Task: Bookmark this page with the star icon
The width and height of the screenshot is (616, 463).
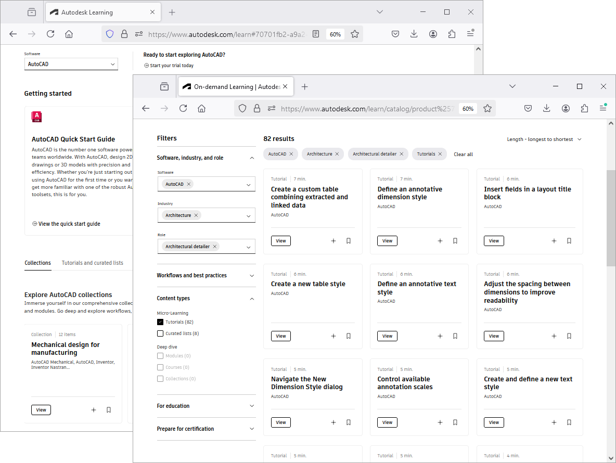Action: coord(487,108)
